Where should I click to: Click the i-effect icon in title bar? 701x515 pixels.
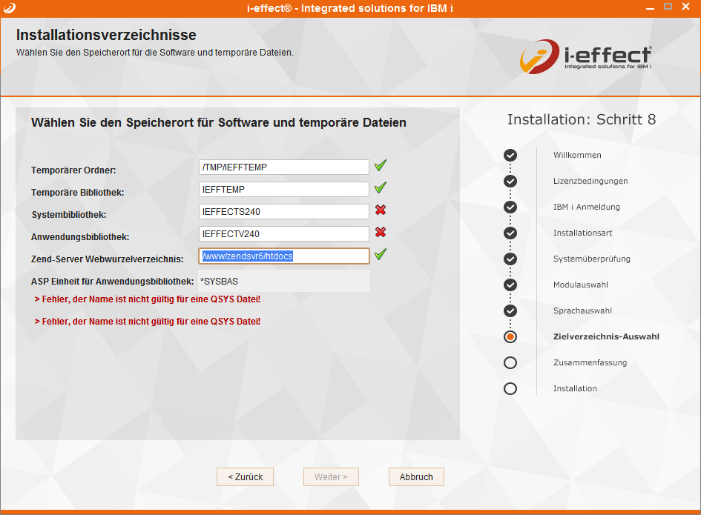[8, 7]
